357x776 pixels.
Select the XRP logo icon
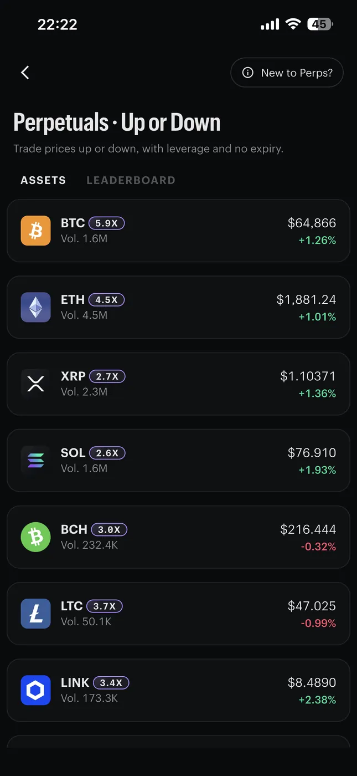[x=35, y=384]
